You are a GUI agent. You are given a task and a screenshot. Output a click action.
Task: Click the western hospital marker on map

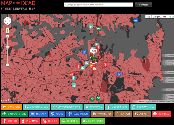(72, 74)
